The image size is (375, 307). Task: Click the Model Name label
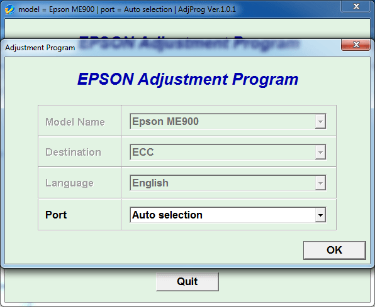(75, 122)
